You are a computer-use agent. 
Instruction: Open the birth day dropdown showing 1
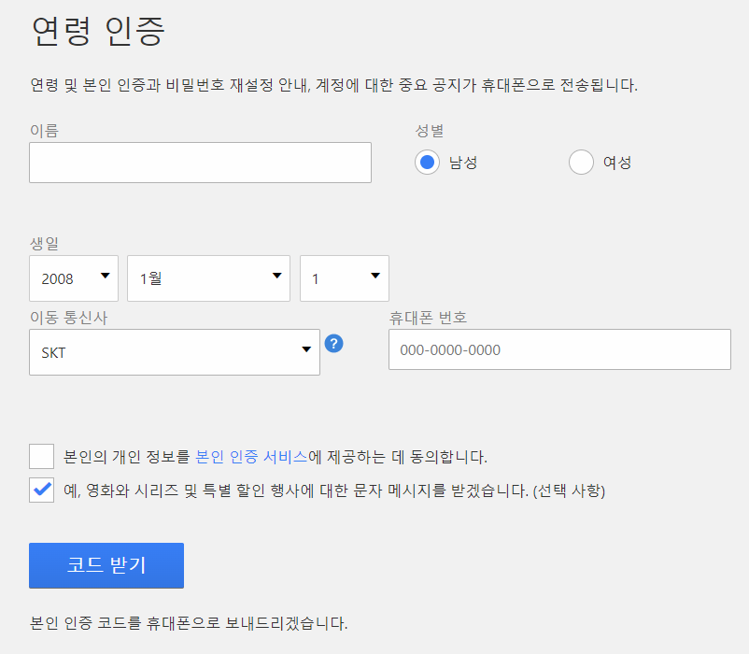(345, 278)
